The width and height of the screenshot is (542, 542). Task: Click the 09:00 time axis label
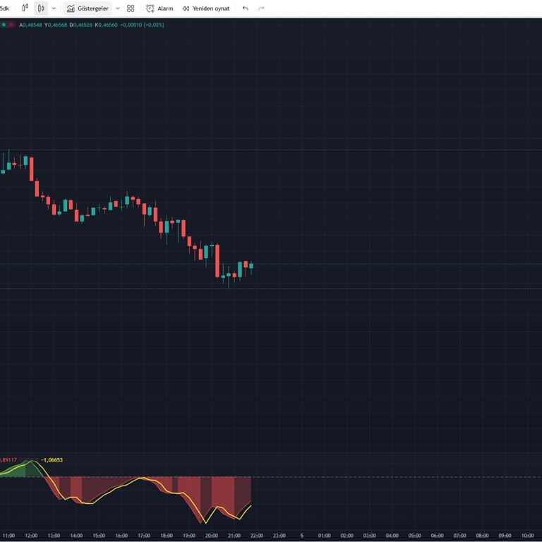pyautogui.click(x=505, y=536)
